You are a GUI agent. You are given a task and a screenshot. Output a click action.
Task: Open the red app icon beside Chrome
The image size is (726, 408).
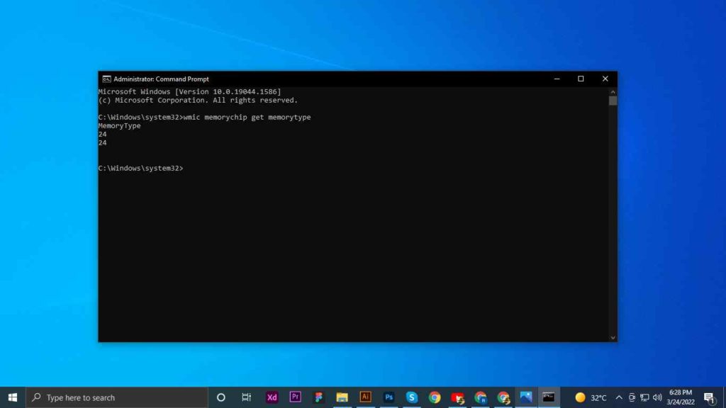[x=457, y=397]
